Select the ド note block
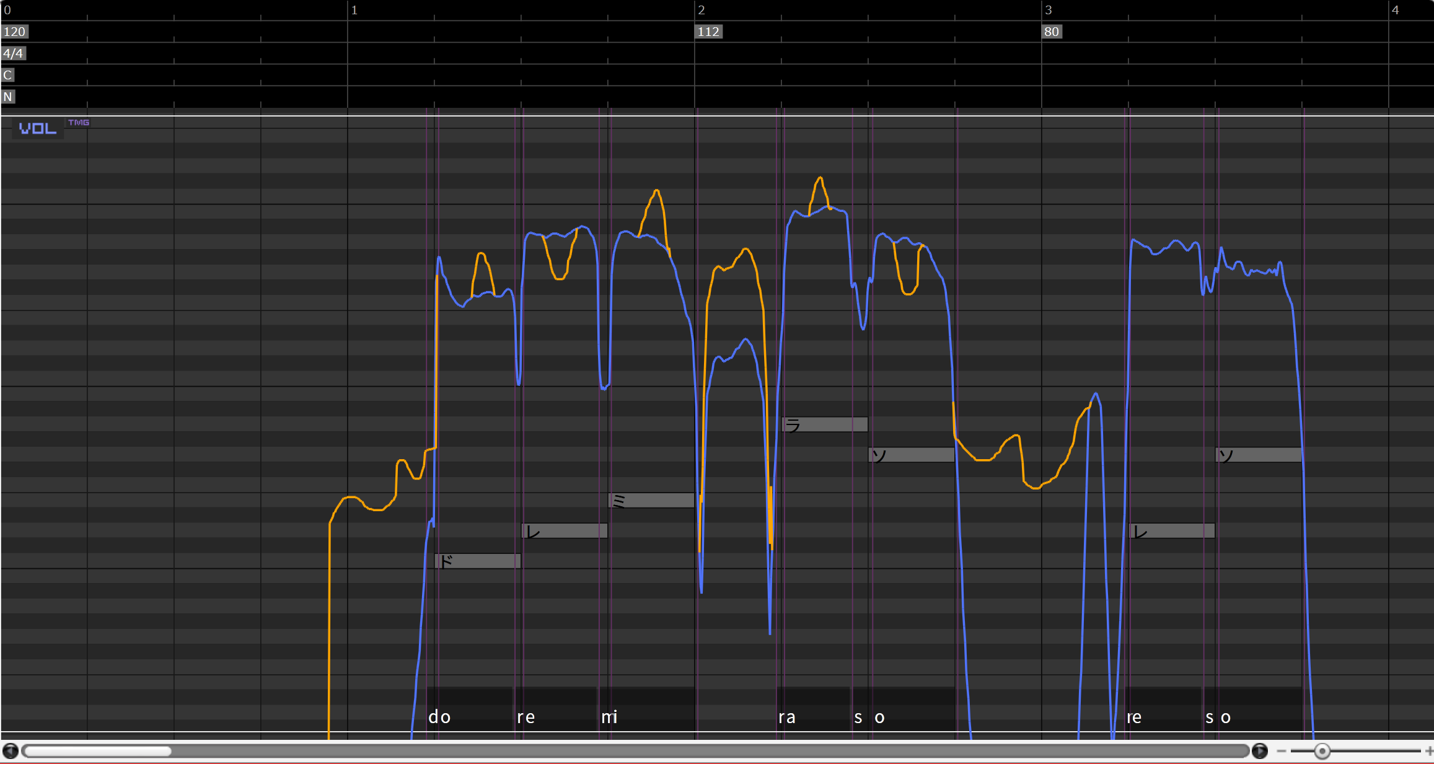Image resolution: width=1434 pixels, height=764 pixels. coord(477,561)
